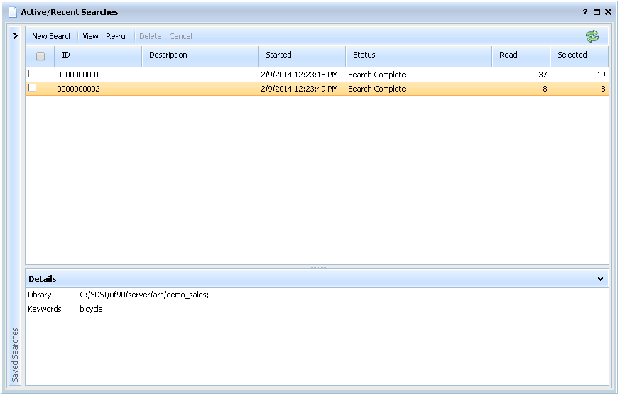Sort by the Status column header
This screenshot has height=394, width=620.
coord(364,55)
